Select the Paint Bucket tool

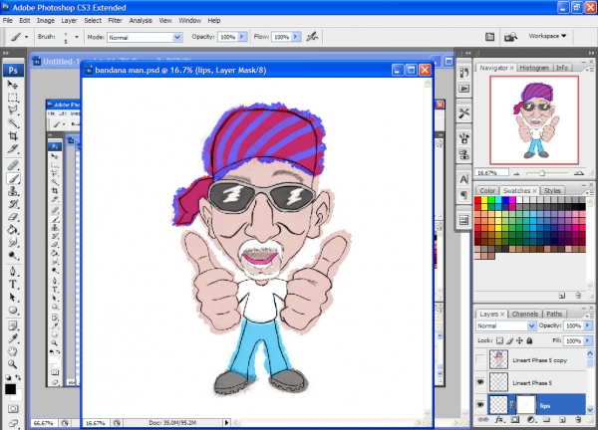coord(13,230)
